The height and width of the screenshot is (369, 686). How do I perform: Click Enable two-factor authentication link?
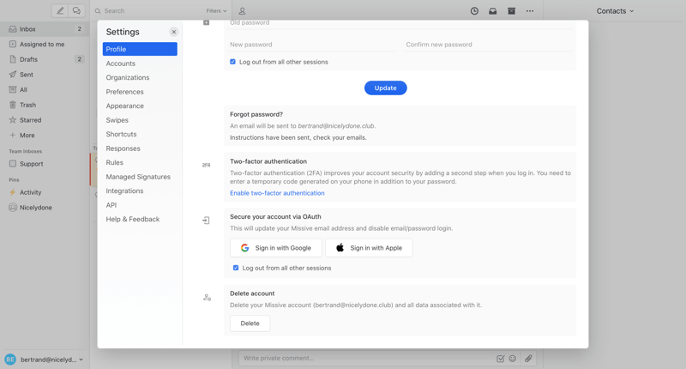point(277,193)
